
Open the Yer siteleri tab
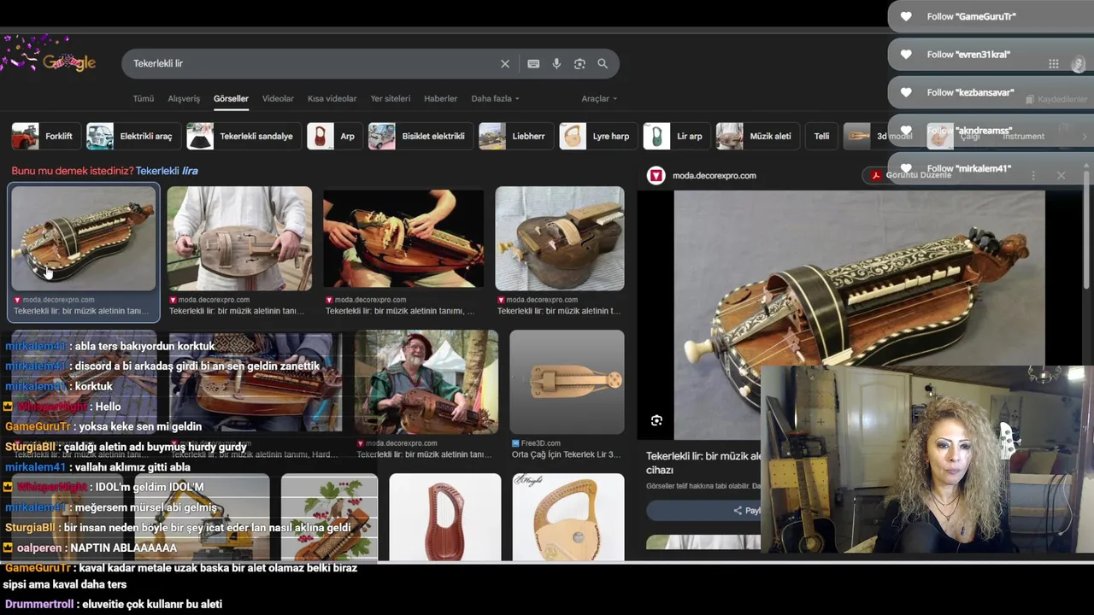click(391, 98)
